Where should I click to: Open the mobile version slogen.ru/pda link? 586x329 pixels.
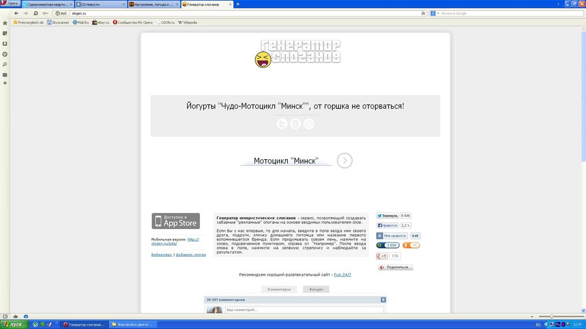175,242
